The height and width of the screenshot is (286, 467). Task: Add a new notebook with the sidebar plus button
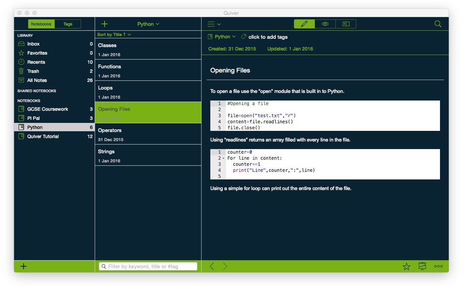(24, 266)
